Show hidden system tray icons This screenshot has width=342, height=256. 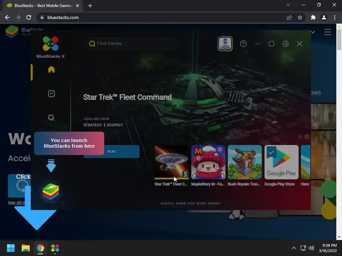pyautogui.click(x=294, y=248)
